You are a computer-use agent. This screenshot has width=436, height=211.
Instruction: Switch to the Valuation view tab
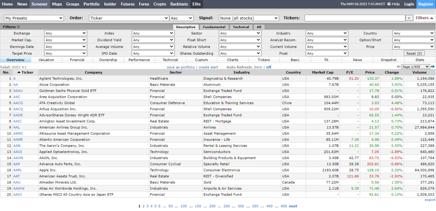click(x=46, y=60)
